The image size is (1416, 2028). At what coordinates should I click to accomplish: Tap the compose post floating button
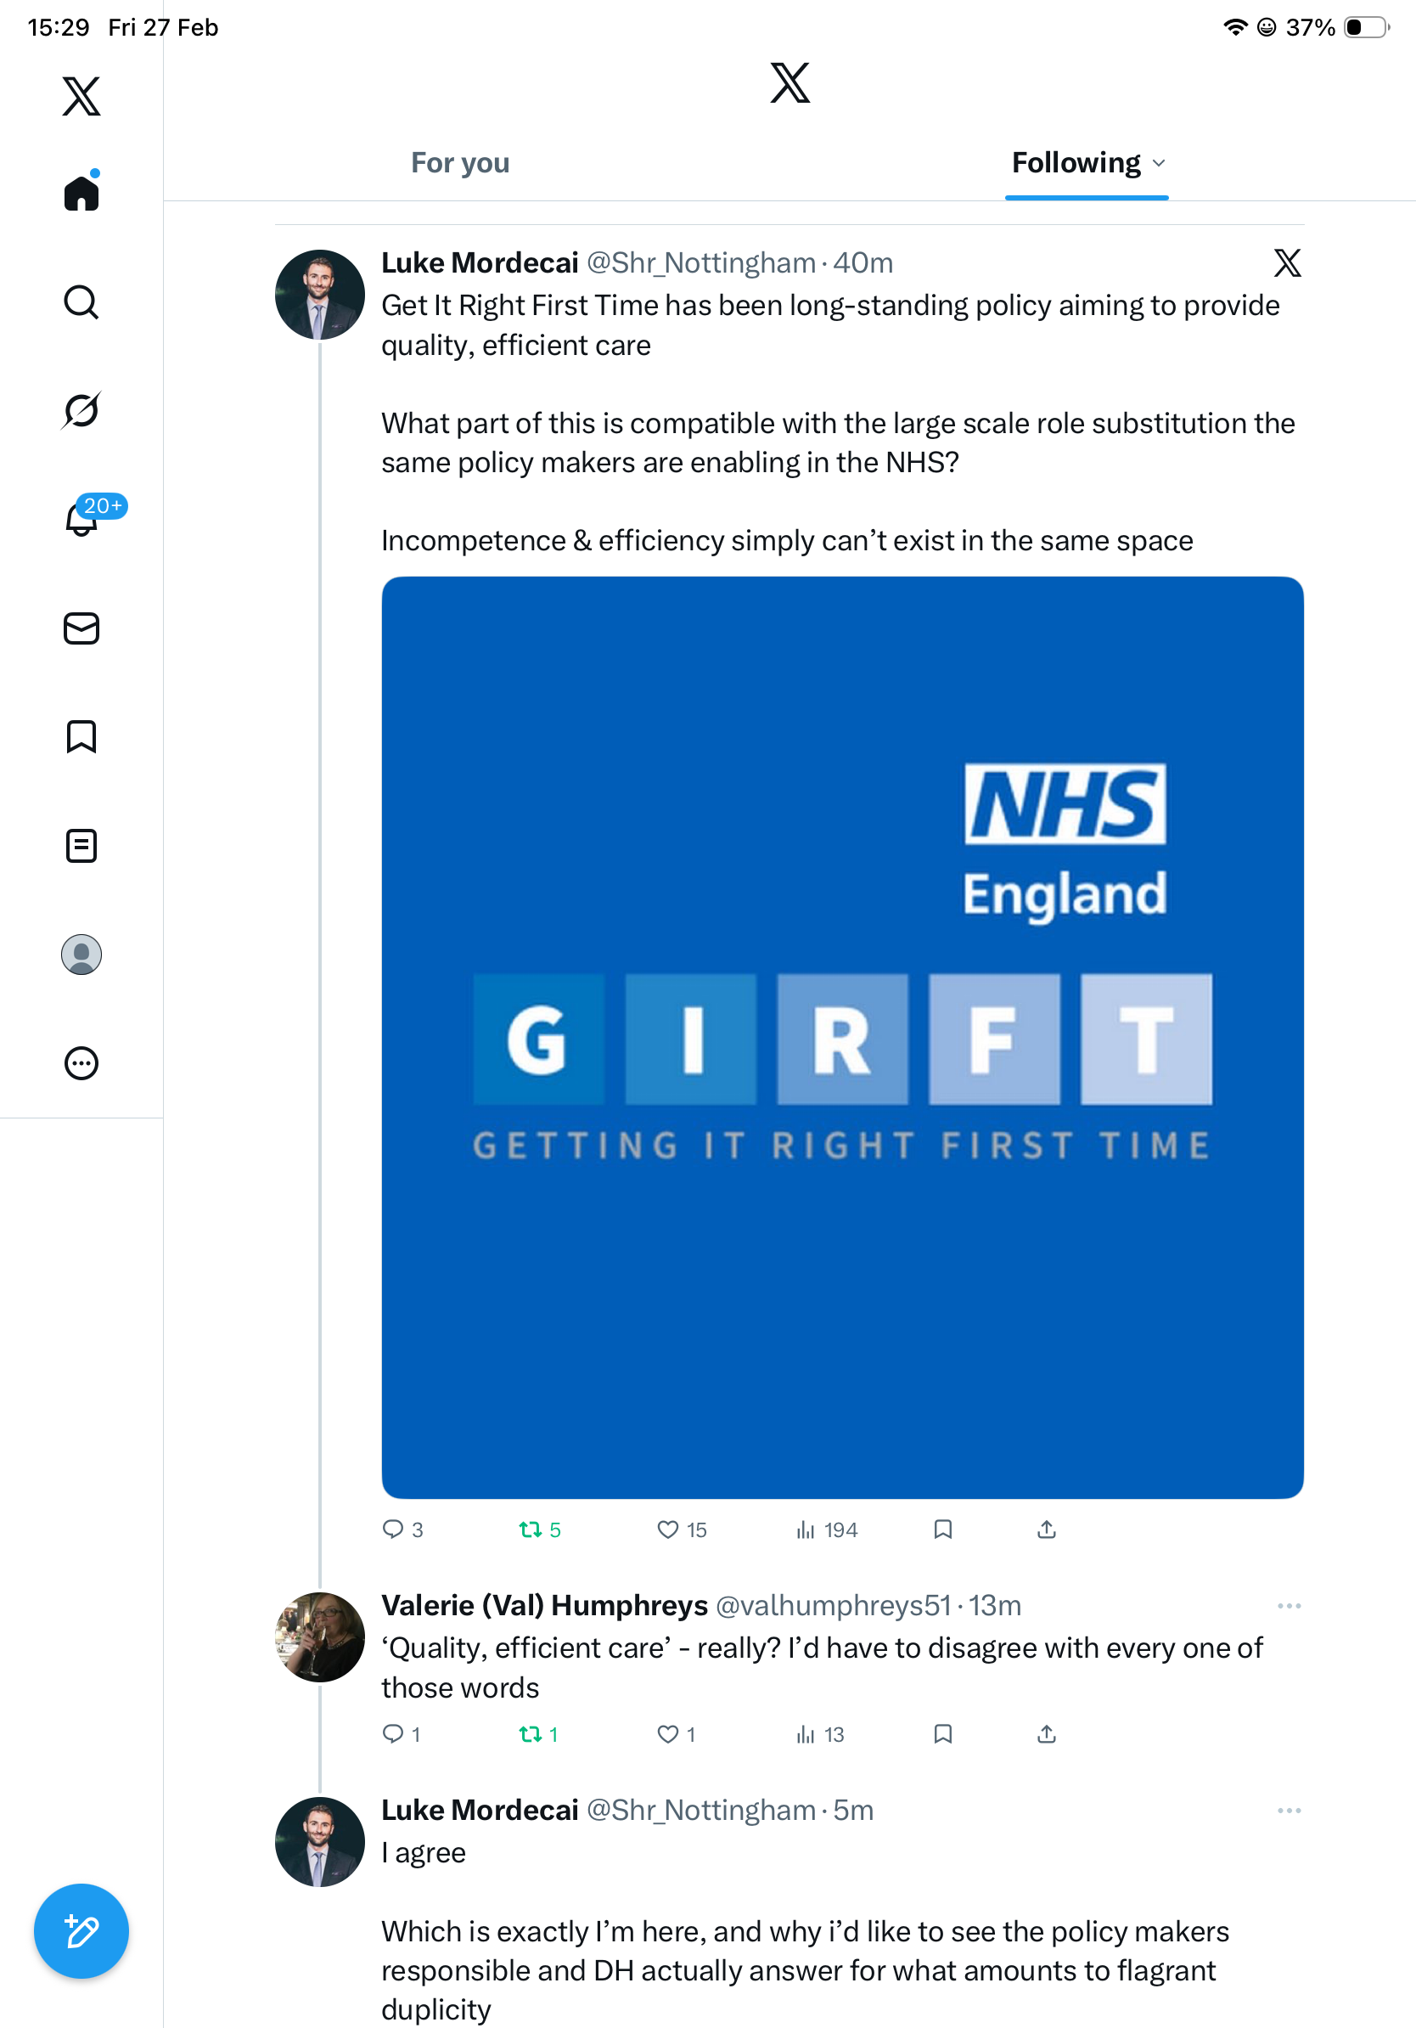(x=81, y=1931)
